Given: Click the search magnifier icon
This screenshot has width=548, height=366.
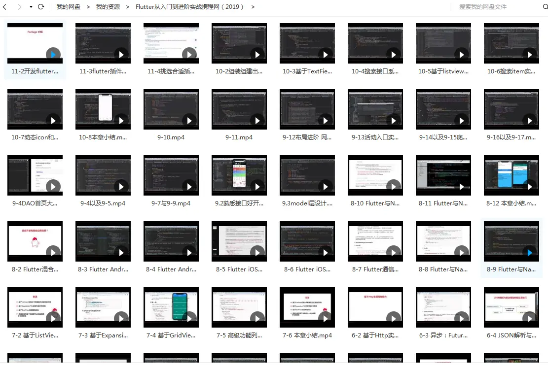Looking at the screenshot, I should [544, 7].
